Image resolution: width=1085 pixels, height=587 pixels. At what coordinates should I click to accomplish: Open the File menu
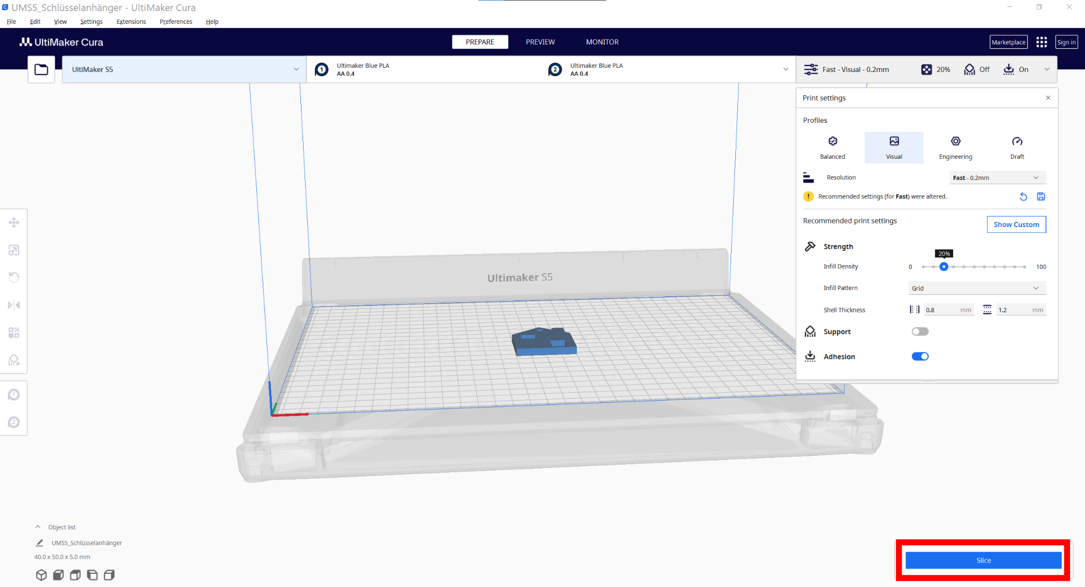11,22
